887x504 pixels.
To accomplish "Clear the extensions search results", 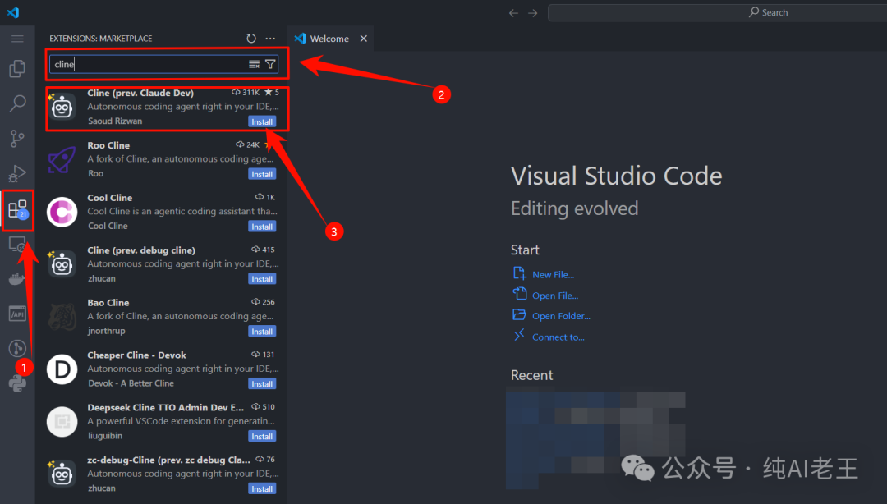I will coord(254,65).
